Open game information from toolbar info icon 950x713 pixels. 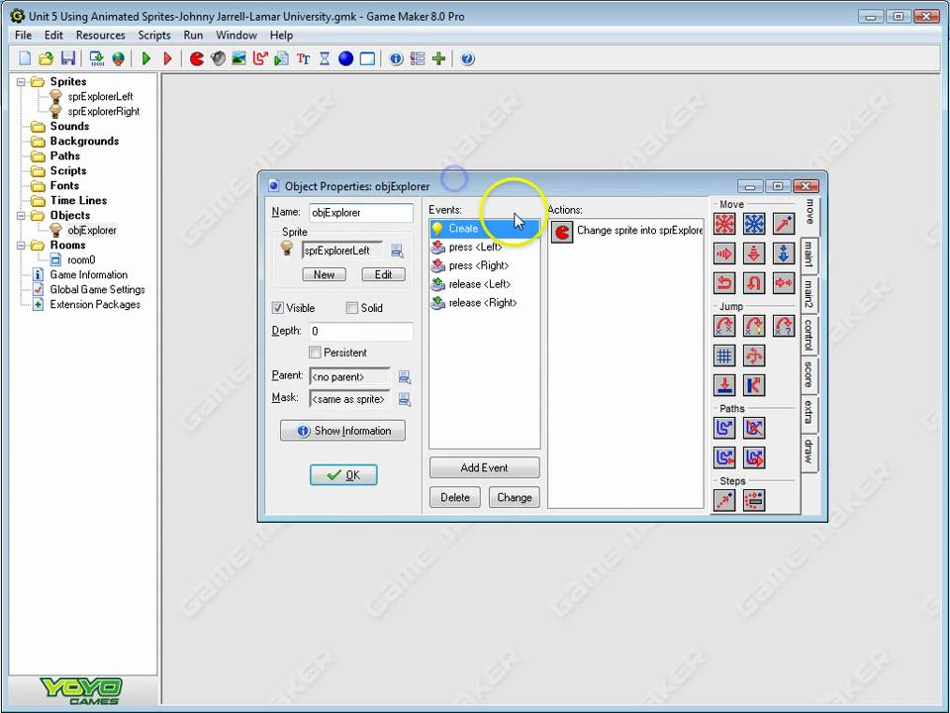coord(396,58)
